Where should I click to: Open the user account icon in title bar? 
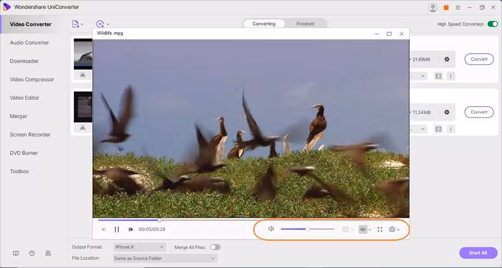coord(433,8)
